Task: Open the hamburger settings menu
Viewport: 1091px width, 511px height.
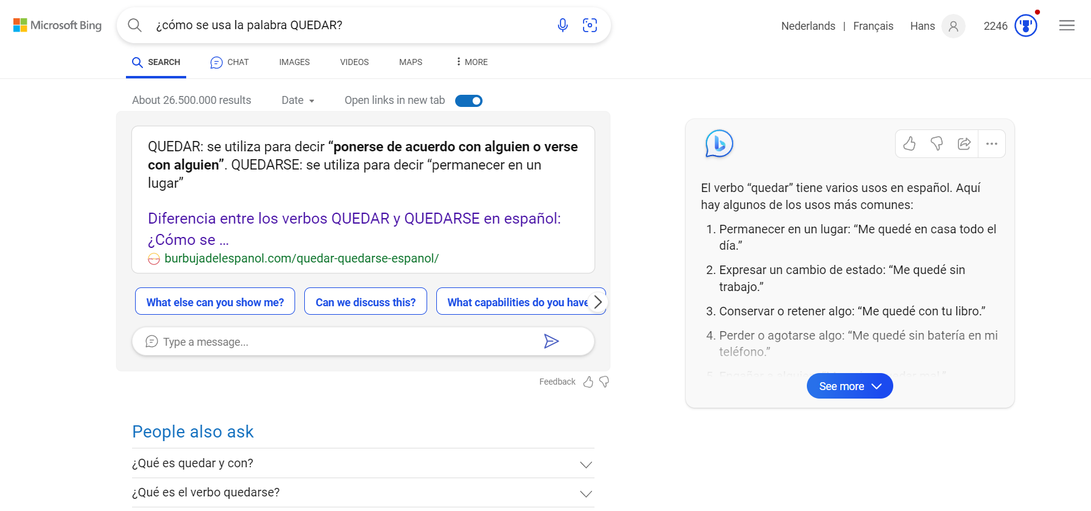Action: (x=1066, y=26)
